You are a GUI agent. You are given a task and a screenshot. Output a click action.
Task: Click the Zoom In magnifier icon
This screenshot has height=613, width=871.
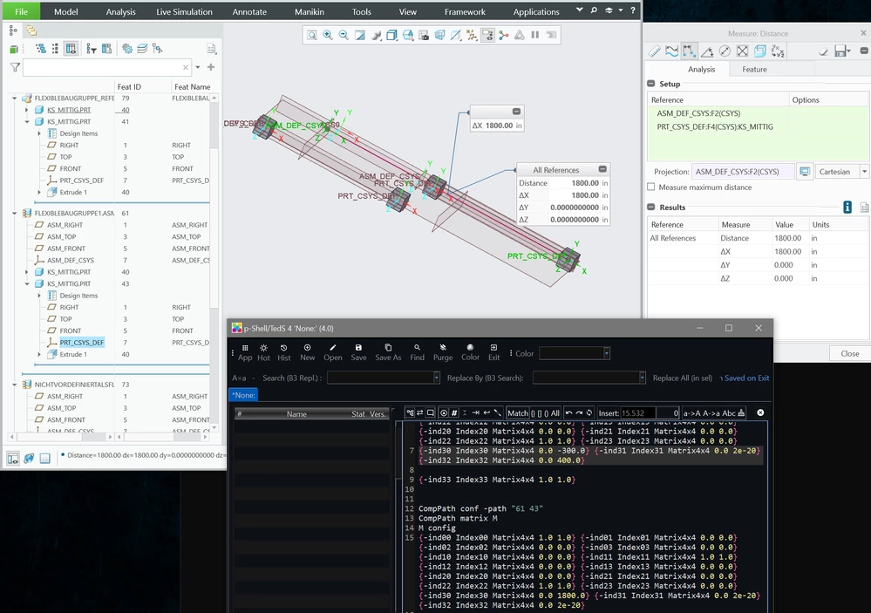[328, 35]
